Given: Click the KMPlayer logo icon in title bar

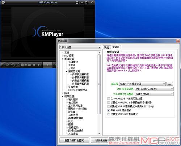Looking at the screenshot, I should 3,2.
